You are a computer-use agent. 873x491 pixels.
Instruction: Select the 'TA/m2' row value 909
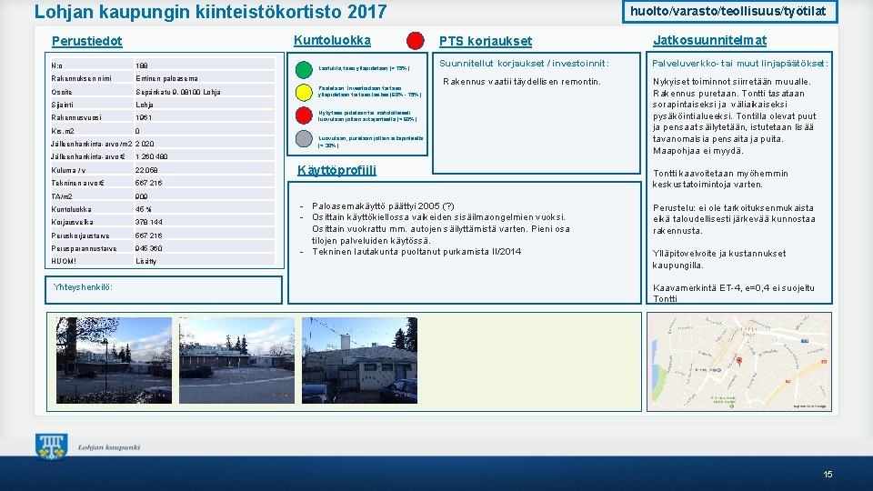[142, 196]
